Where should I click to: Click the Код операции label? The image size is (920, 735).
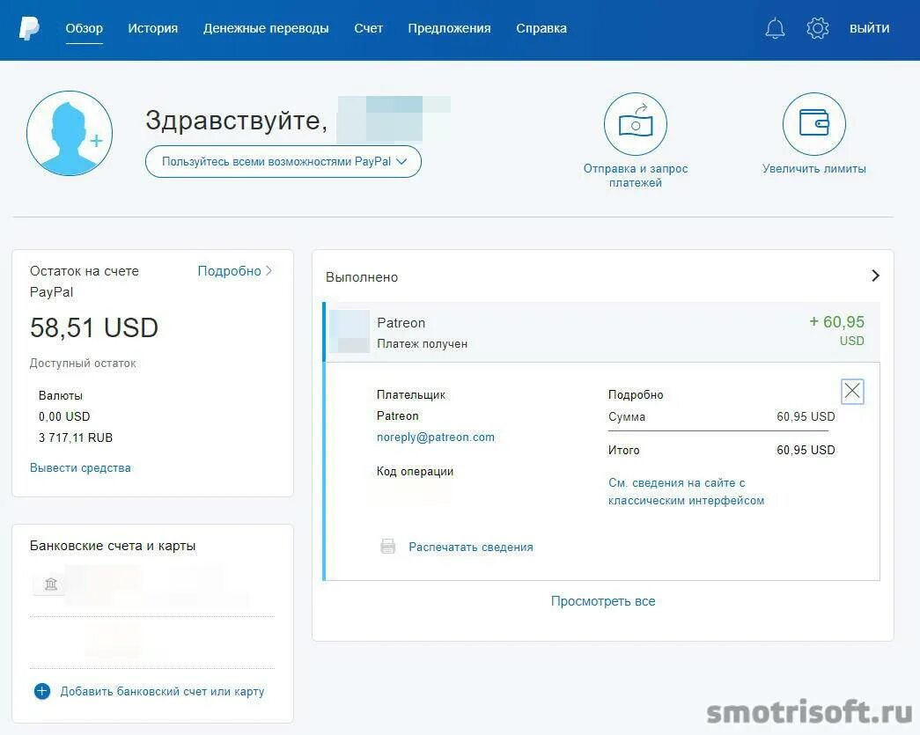click(x=415, y=471)
